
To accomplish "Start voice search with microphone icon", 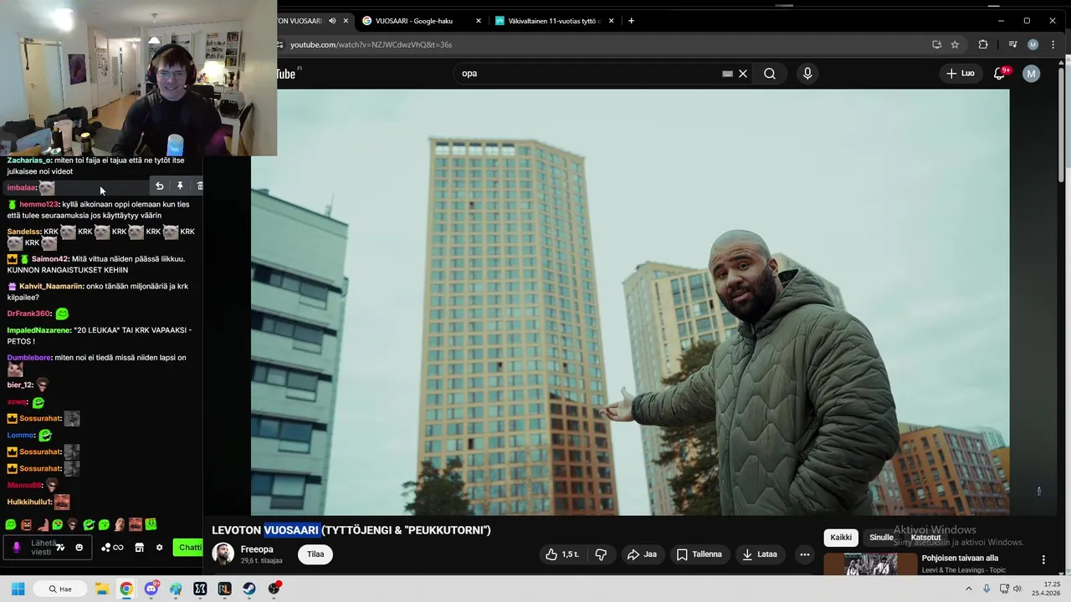I will [x=807, y=74].
